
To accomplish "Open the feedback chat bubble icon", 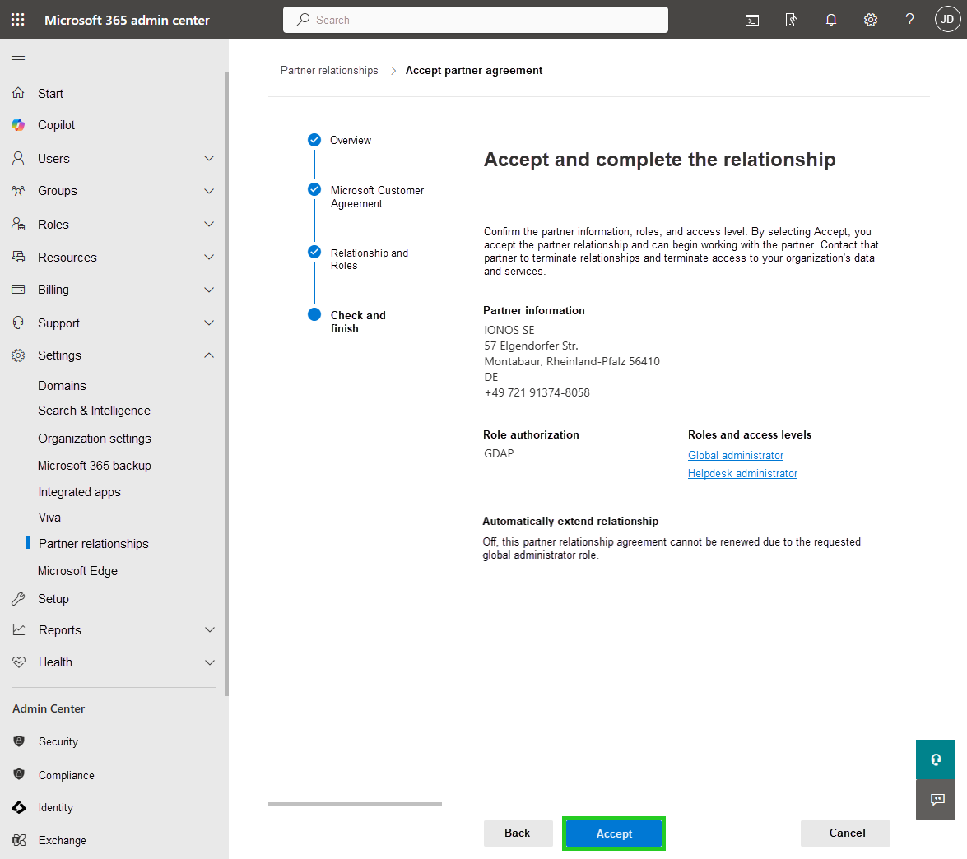I will 935,800.
